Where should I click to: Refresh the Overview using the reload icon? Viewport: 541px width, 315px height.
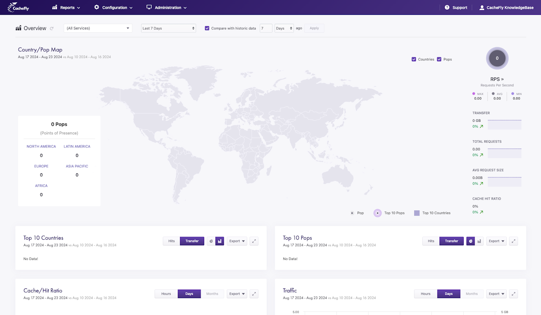pos(52,28)
